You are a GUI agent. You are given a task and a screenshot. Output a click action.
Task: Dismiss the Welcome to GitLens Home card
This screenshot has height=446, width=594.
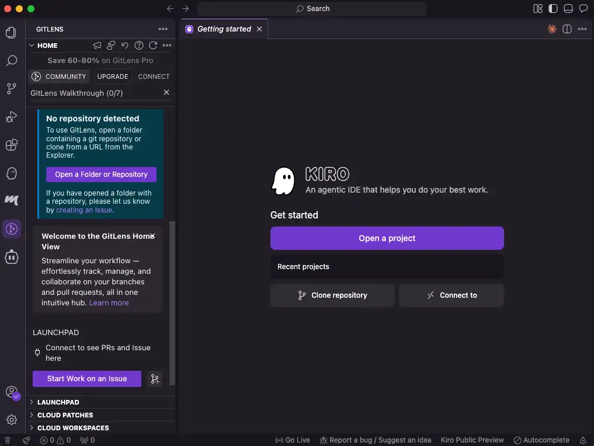point(152,236)
